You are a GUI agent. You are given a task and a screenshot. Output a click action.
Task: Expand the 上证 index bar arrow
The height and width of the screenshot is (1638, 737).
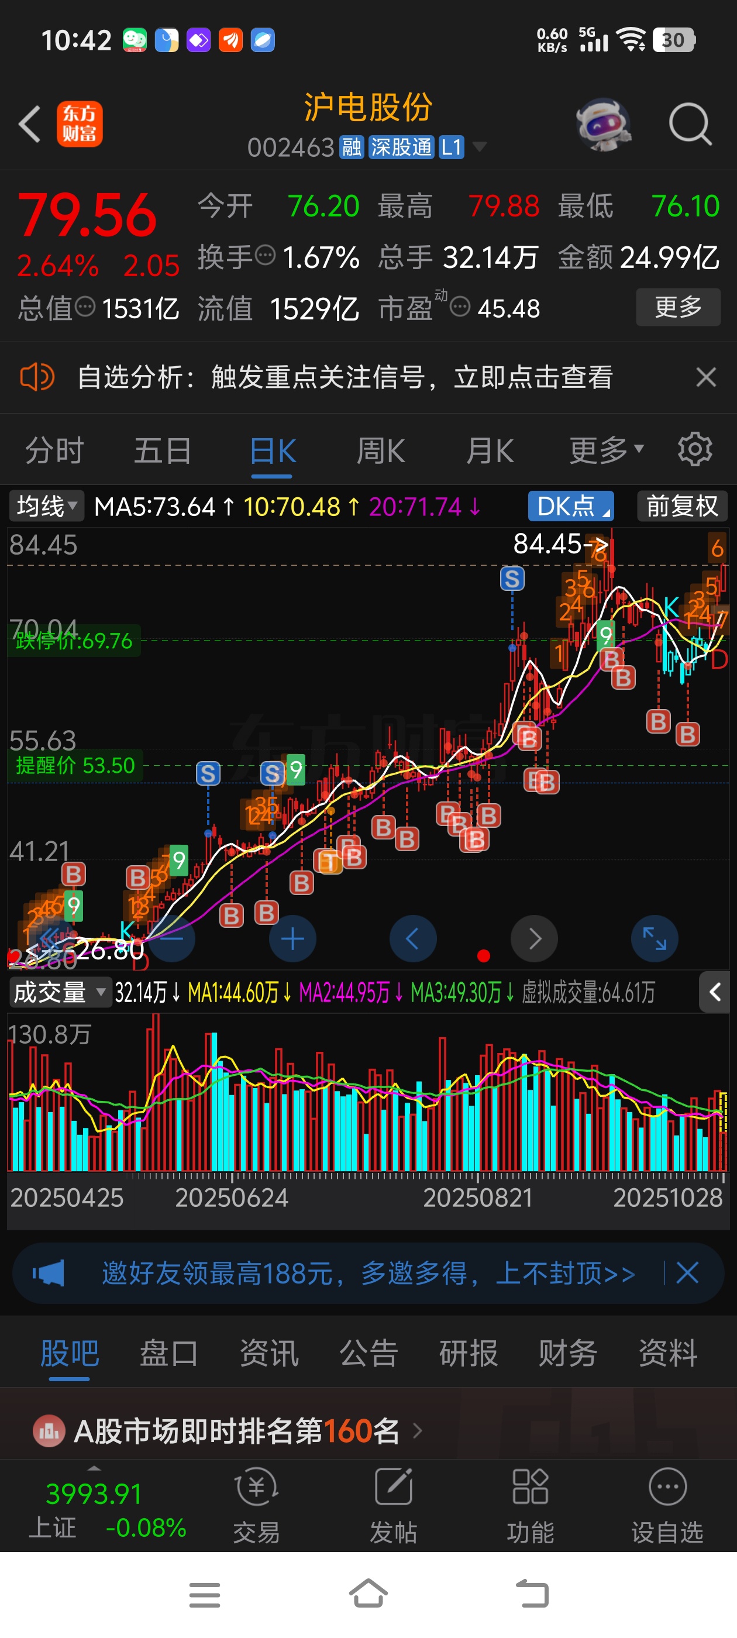pyautogui.click(x=94, y=1468)
